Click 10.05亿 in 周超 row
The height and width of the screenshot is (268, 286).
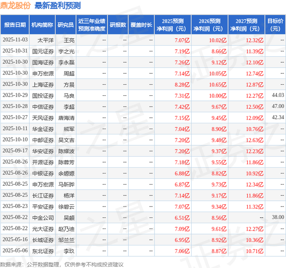pos(218,73)
